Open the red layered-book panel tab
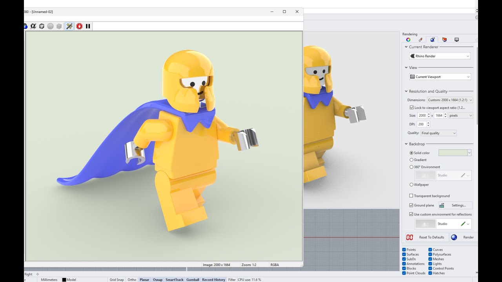Viewport: 502px width, 282px height. 444,40
